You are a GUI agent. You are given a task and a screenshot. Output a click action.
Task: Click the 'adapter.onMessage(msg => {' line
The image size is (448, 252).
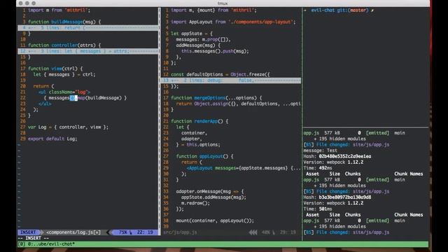click(x=210, y=191)
